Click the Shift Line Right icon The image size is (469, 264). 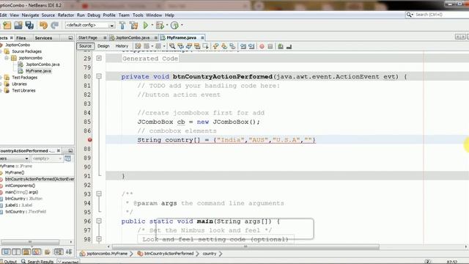click(x=251, y=46)
